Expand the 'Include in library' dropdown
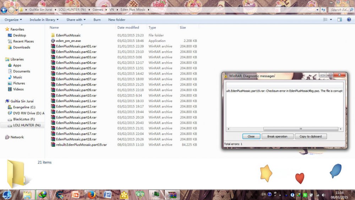Image resolution: width=355 pixels, height=200 pixels. pos(44,20)
